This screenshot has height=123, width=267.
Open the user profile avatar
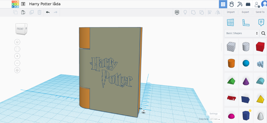tap(264, 4)
